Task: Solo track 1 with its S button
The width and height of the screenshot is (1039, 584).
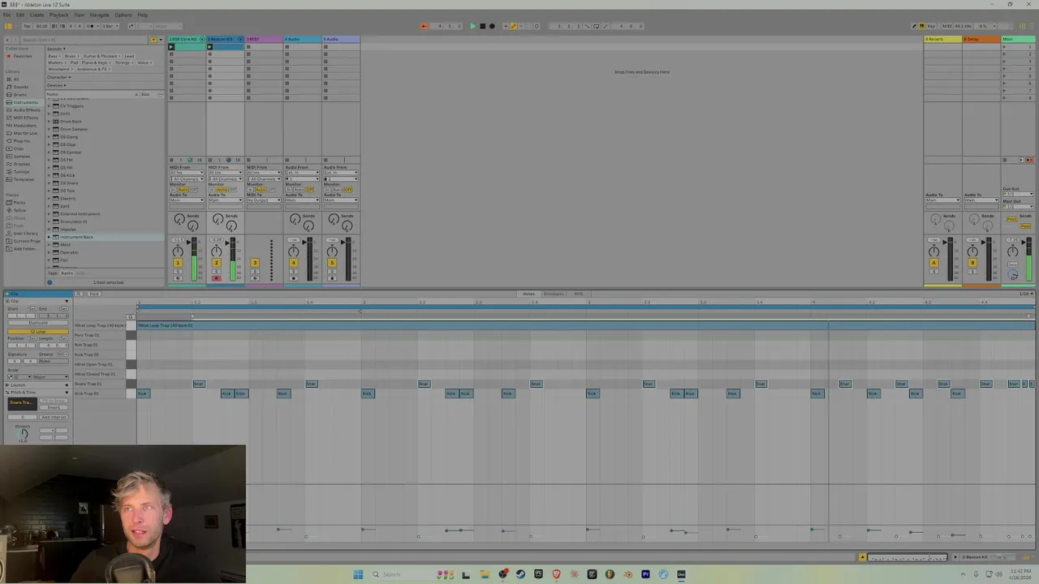Action: (178, 271)
